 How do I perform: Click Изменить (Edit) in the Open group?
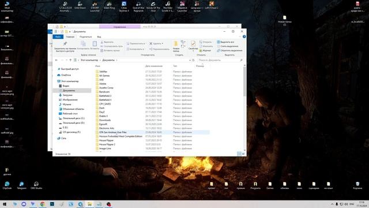pyautogui.click(x=206, y=46)
